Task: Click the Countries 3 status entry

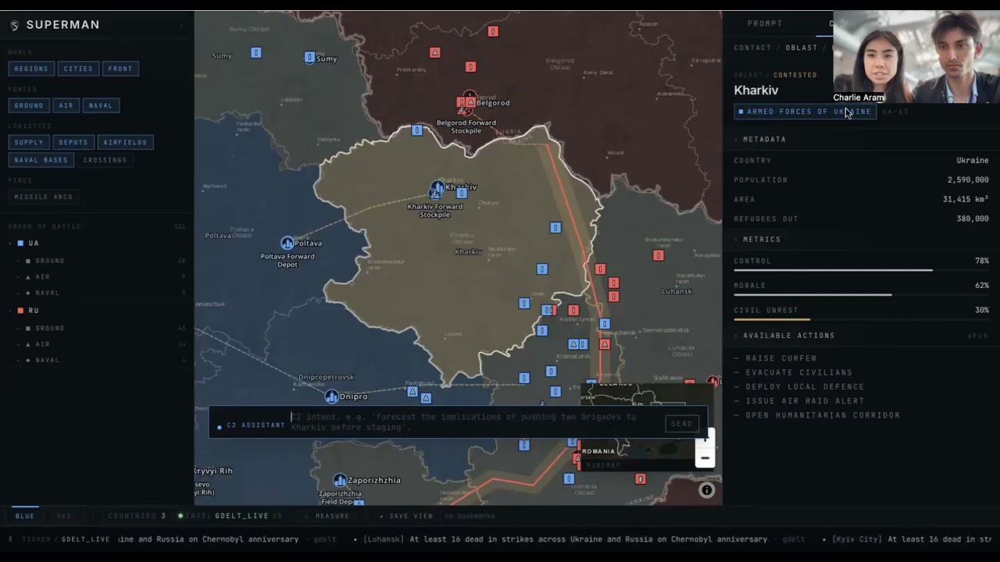Action: click(x=137, y=516)
